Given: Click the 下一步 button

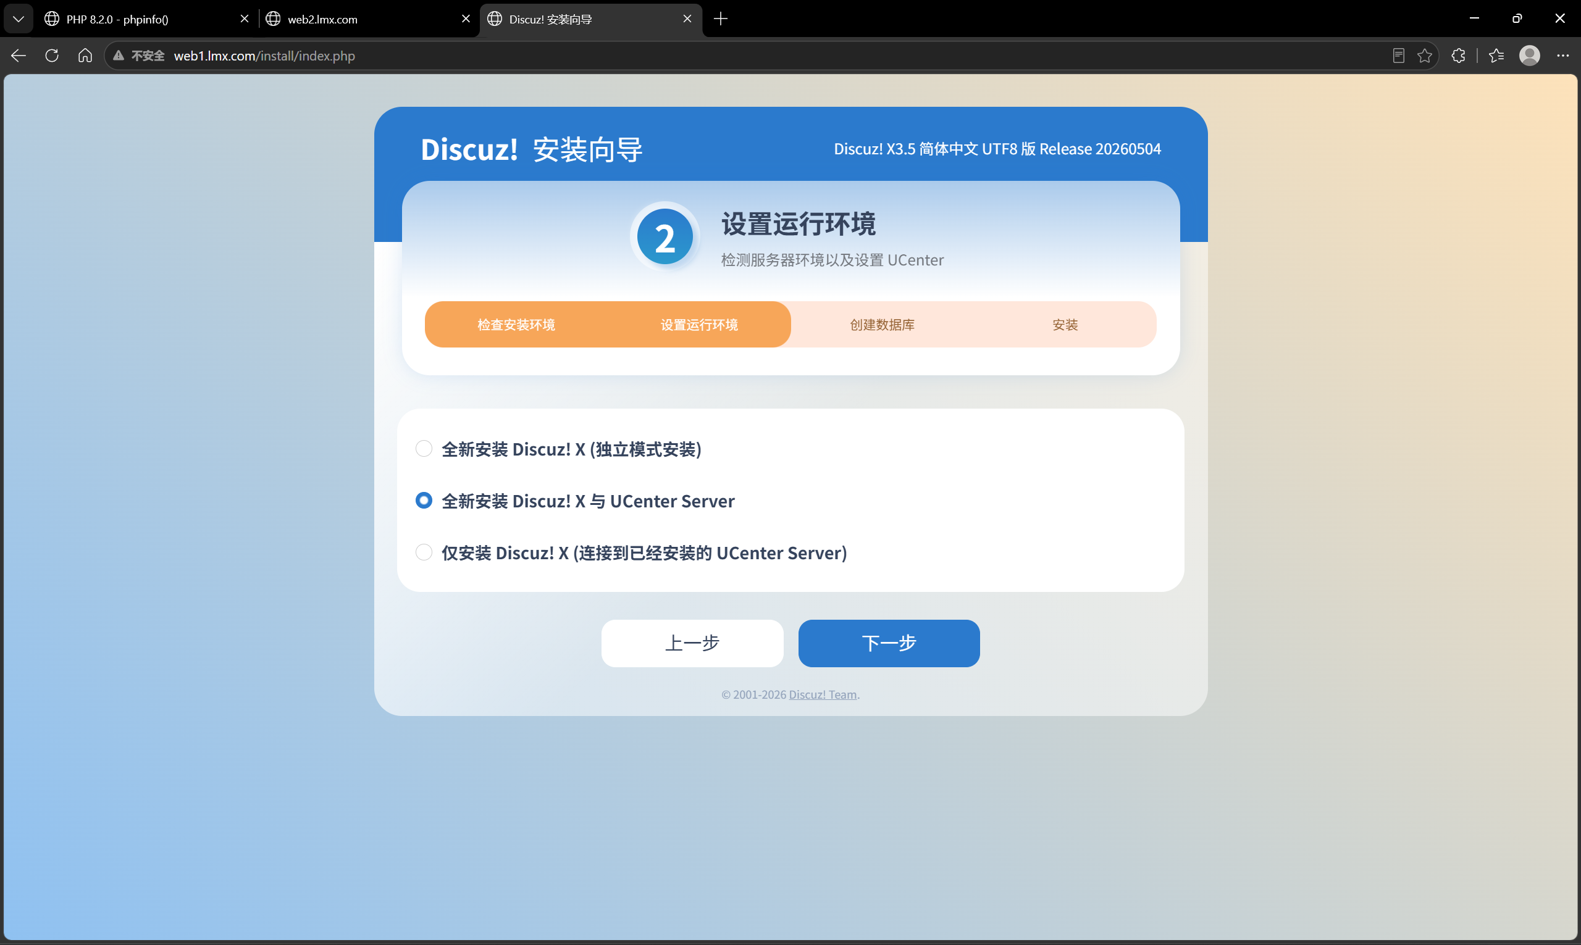Looking at the screenshot, I should click(x=889, y=643).
